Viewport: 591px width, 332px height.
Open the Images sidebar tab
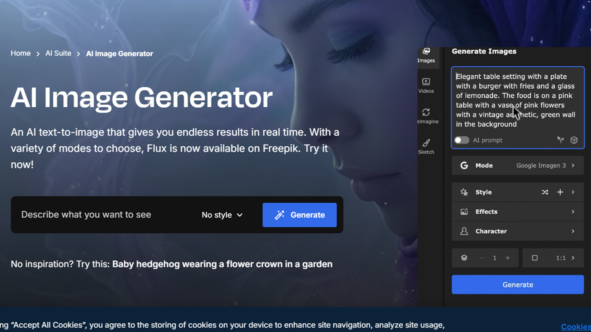426,55
